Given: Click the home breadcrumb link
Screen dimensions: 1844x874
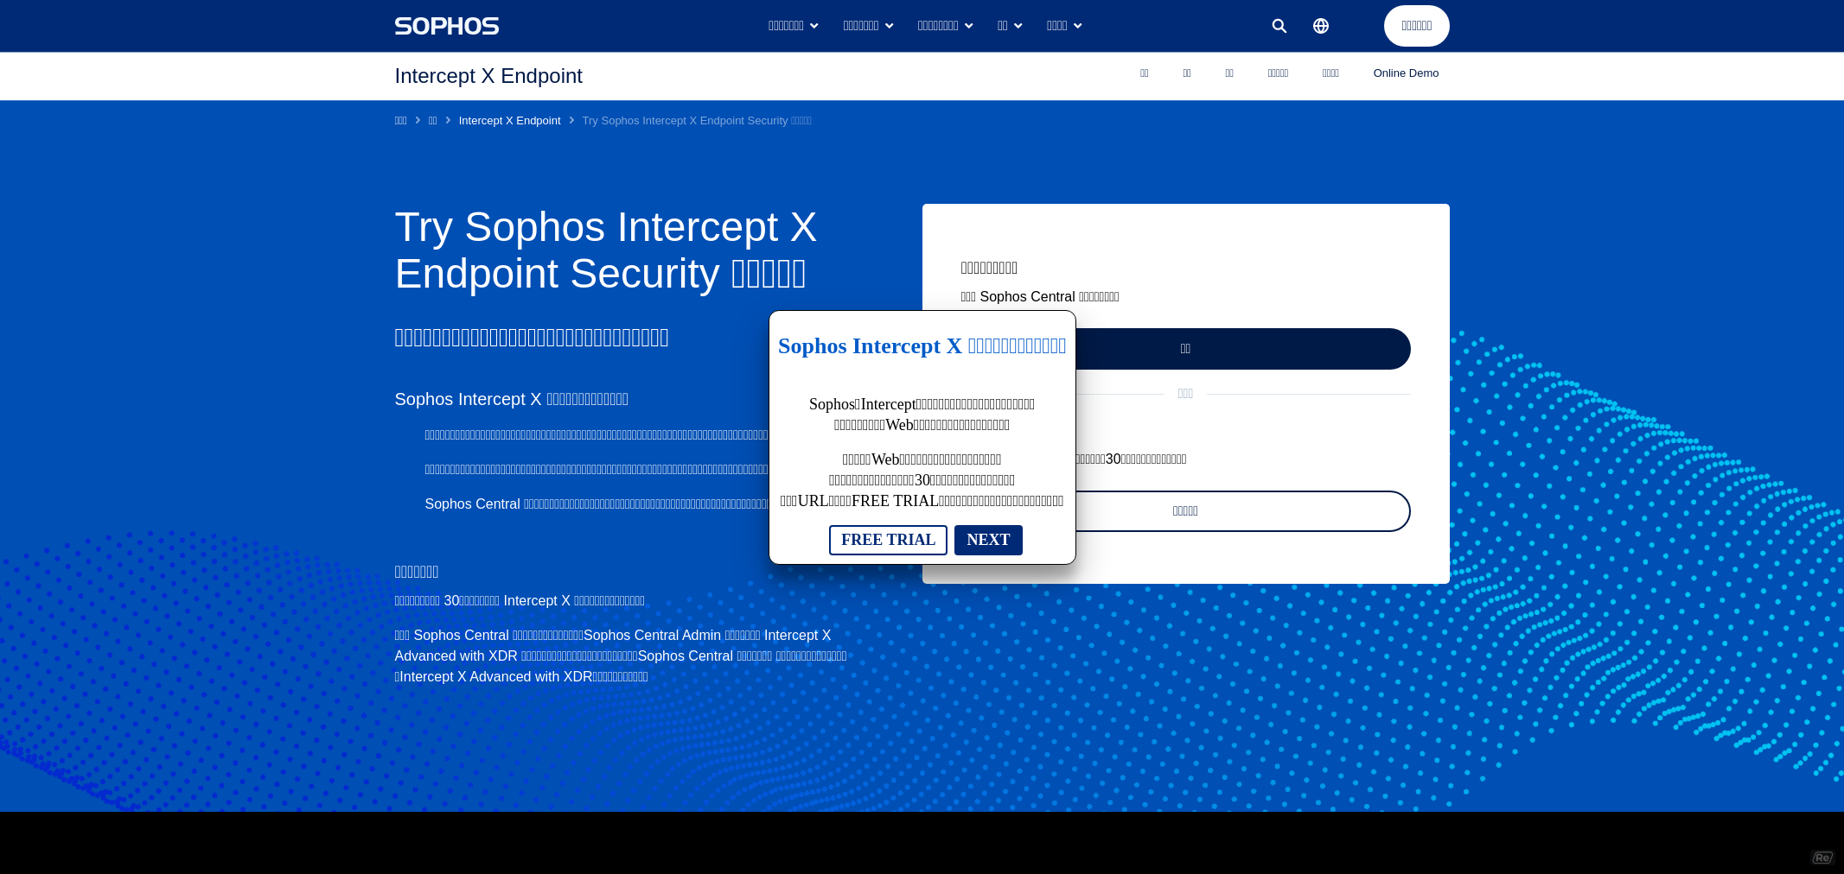Looking at the screenshot, I should click(x=400, y=120).
